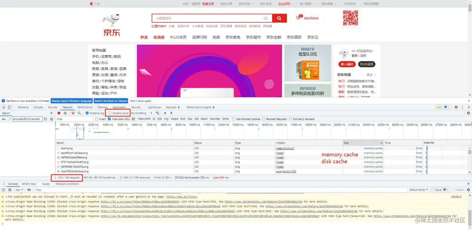Click the 1 issue message badge in tab bar
This screenshot has height=230, width=472.
pyautogui.click(x=447, y=107)
